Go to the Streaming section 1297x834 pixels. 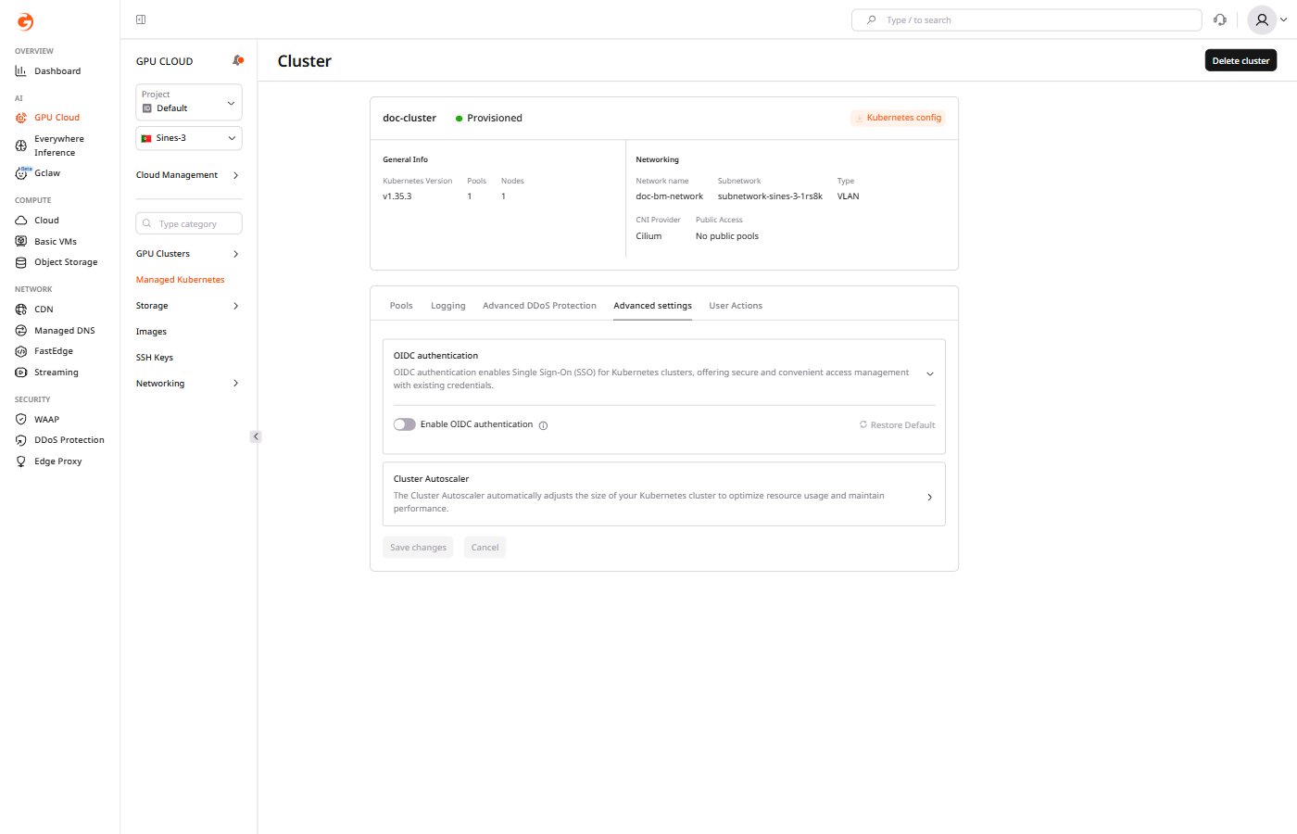tap(57, 373)
